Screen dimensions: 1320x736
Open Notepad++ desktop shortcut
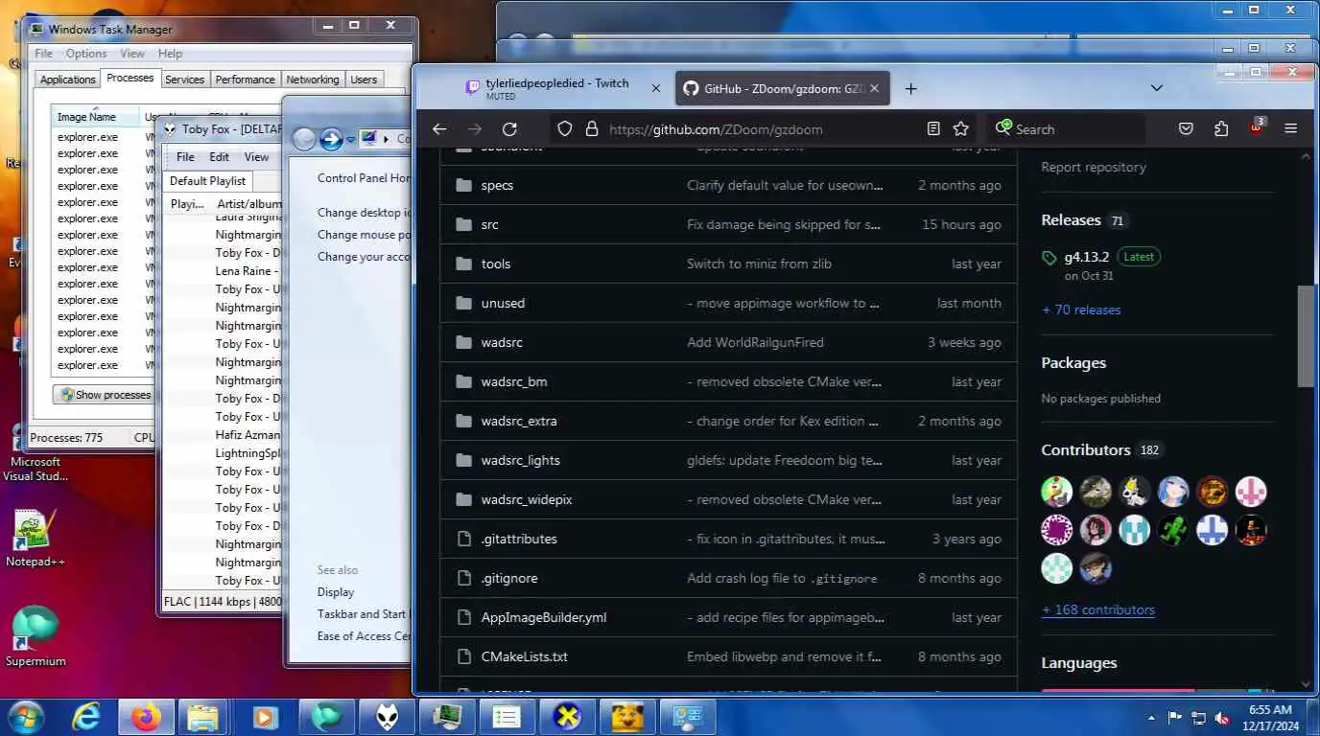35,539
